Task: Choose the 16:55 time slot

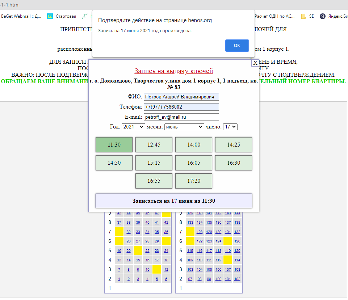Action: tap(154, 181)
